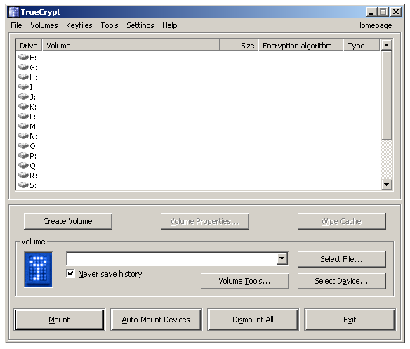
Task: Click the drive list scroll up arrow
Action: click(x=386, y=45)
